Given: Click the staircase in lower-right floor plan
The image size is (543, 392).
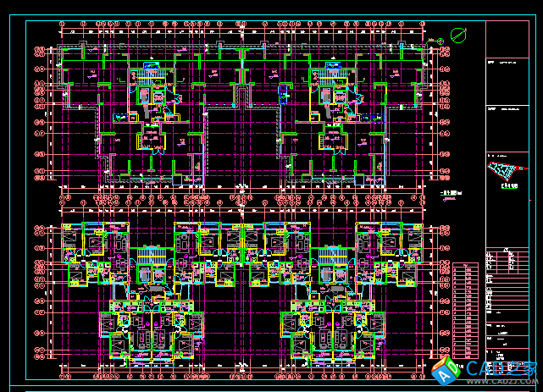Looking at the screenshot, I should coord(330,256).
